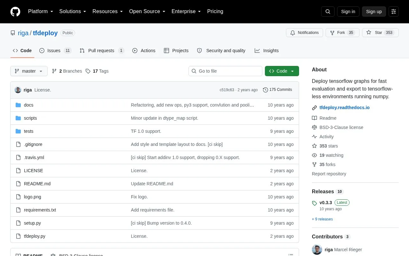Click the branch icon beside 2 Branches
The width and height of the screenshot is (409, 256).
coord(54,71)
